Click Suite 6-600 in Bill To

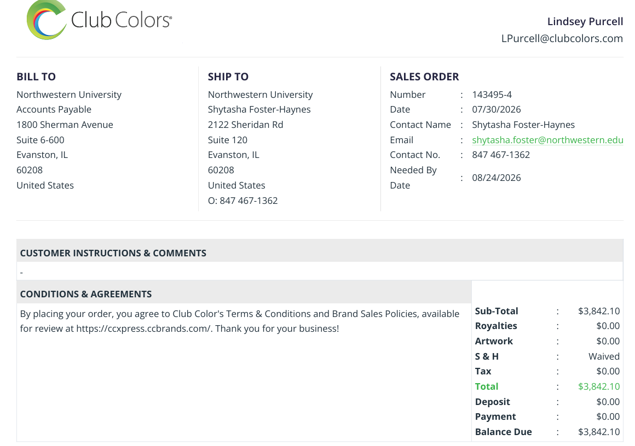click(x=40, y=140)
